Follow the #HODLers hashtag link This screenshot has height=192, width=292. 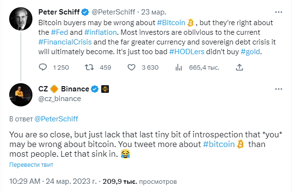pyautogui.click(x=186, y=52)
